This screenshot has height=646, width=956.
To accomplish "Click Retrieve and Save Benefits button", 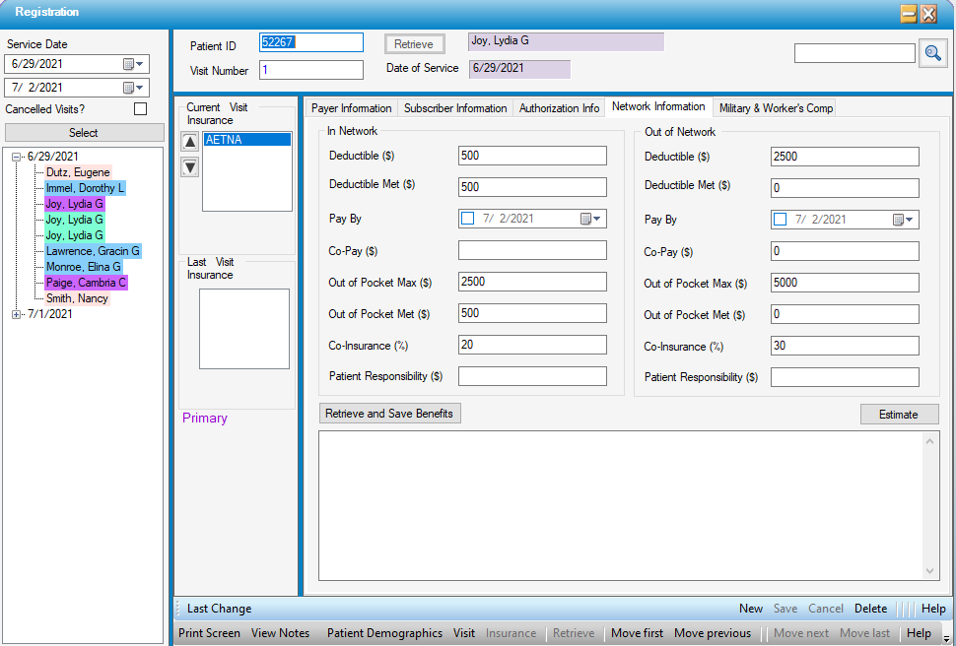I will (x=389, y=414).
